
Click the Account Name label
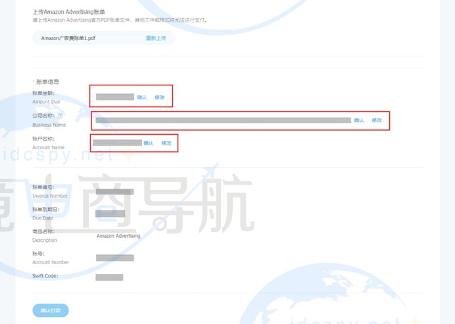48,147
